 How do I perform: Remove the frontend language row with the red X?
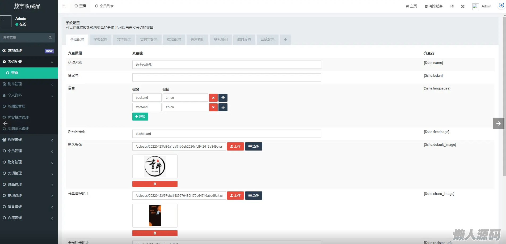213,107
